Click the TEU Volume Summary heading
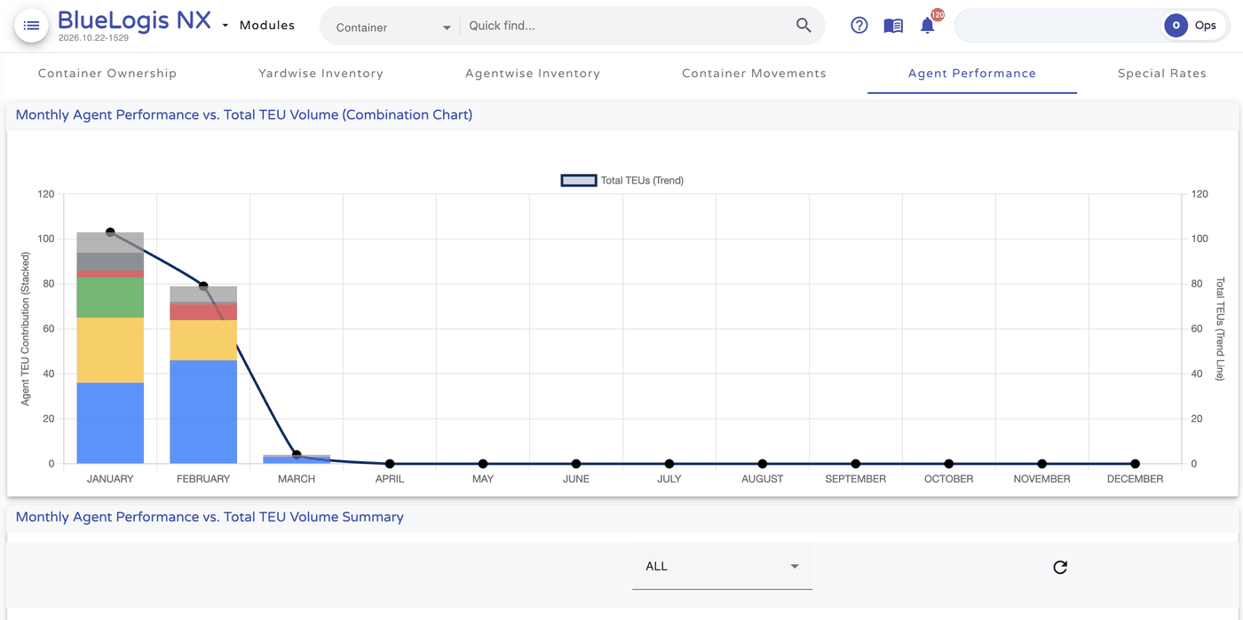This screenshot has width=1243, height=620. tap(210, 517)
